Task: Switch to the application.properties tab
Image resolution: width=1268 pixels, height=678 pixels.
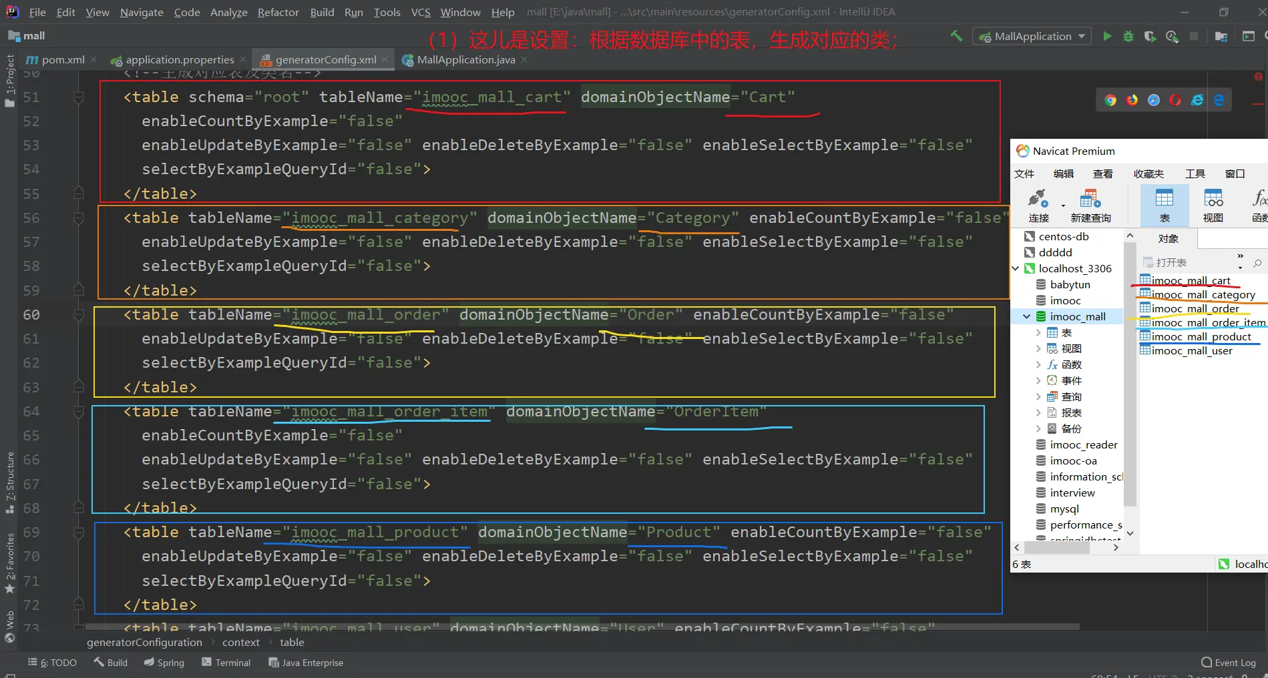Action: point(179,60)
